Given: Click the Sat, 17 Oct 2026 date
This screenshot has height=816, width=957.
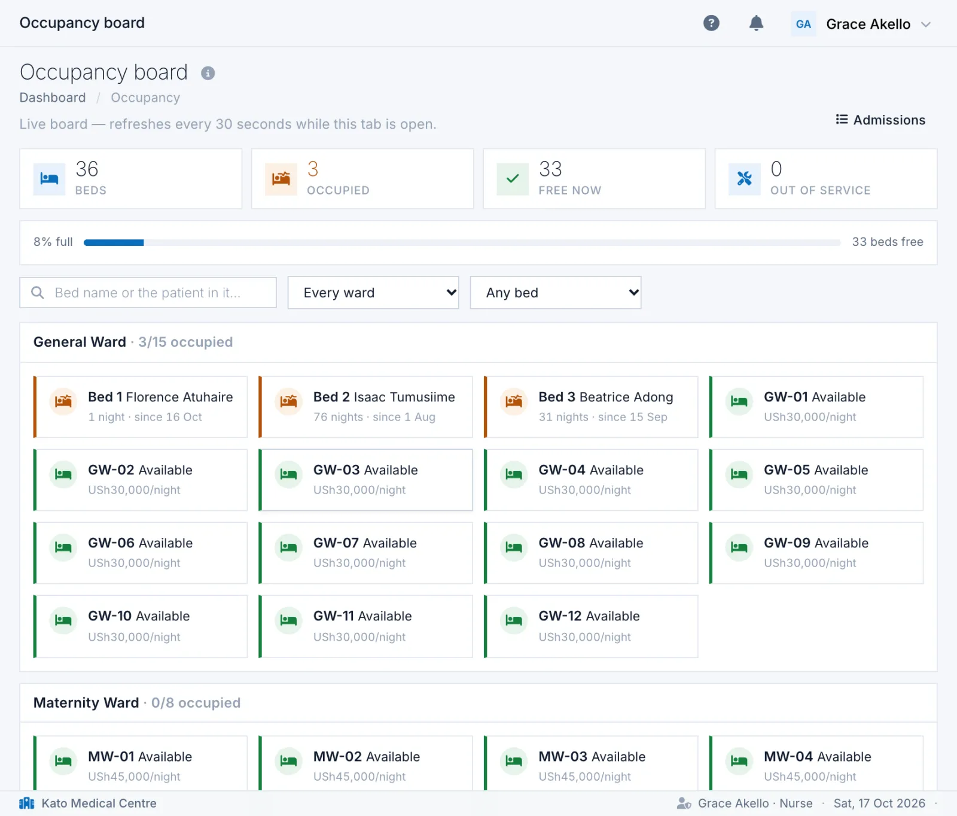Looking at the screenshot, I should click(879, 803).
